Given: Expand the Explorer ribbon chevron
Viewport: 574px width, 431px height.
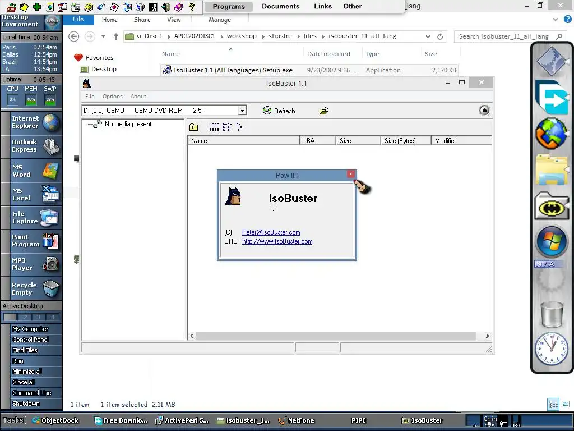Looking at the screenshot, I should [x=556, y=20].
